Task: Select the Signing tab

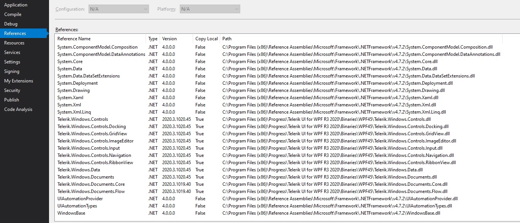Action: click(x=12, y=71)
